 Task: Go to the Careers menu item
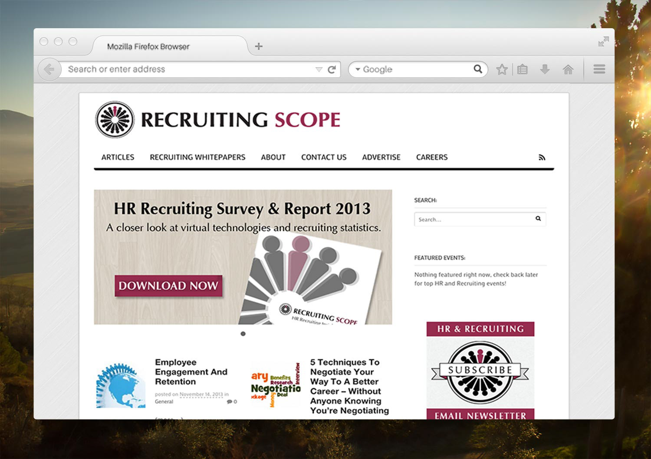pyautogui.click(x=431, y=157)
